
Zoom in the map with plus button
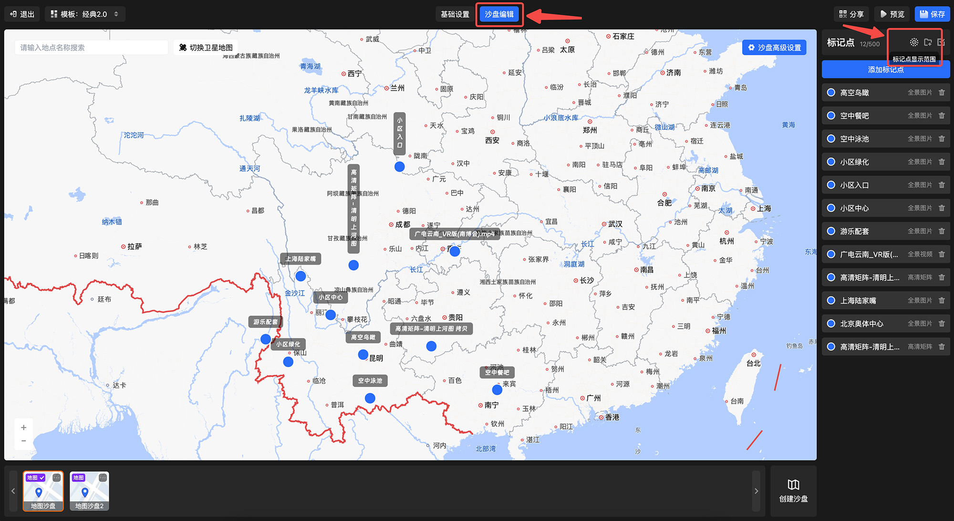pos(23,428)
